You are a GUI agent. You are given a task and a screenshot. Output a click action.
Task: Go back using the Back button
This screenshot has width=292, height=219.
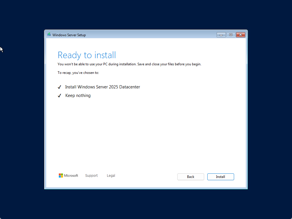pyautogui.click(x=190, y=177)
